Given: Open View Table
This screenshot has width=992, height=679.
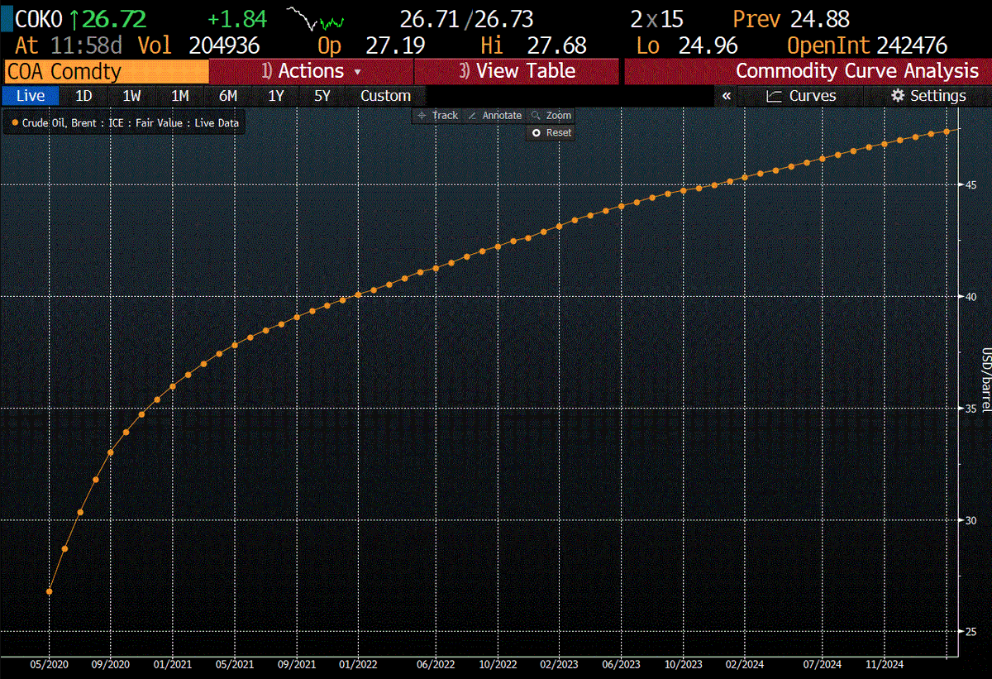Looking at the screenshot, I should 517,71.
